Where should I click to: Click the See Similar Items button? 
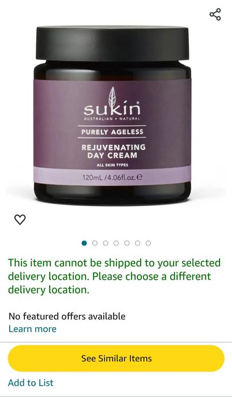pos(116,358)
